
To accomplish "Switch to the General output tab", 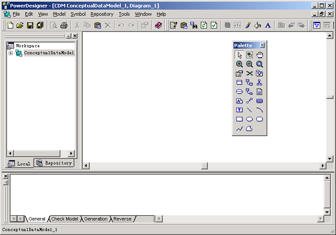I will pos(37,219).
